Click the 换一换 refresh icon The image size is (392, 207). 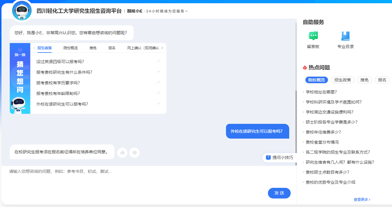(20, 50)
